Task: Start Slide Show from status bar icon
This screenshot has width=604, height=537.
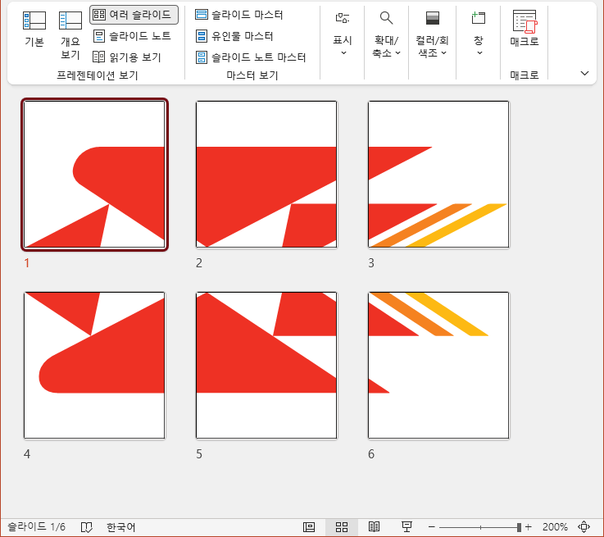Action: coord(406,527)
